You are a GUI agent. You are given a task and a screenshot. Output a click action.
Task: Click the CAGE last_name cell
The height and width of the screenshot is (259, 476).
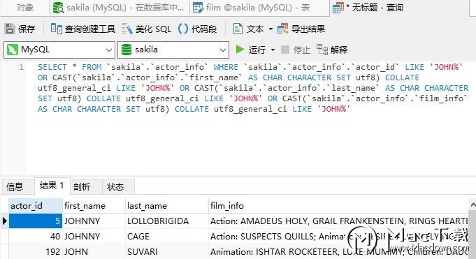[166, 236]
